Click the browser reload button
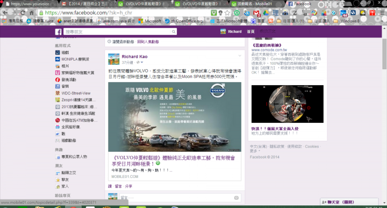Image resolution: width=387 pixels, height=208 pixels. click(23, 13)
